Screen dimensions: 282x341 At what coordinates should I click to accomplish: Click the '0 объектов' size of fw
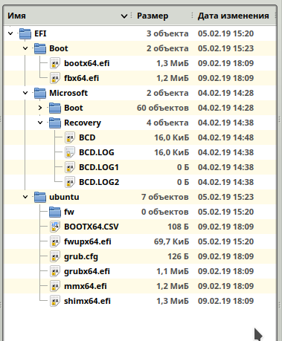pyautogui.click(x=165, y=212)
